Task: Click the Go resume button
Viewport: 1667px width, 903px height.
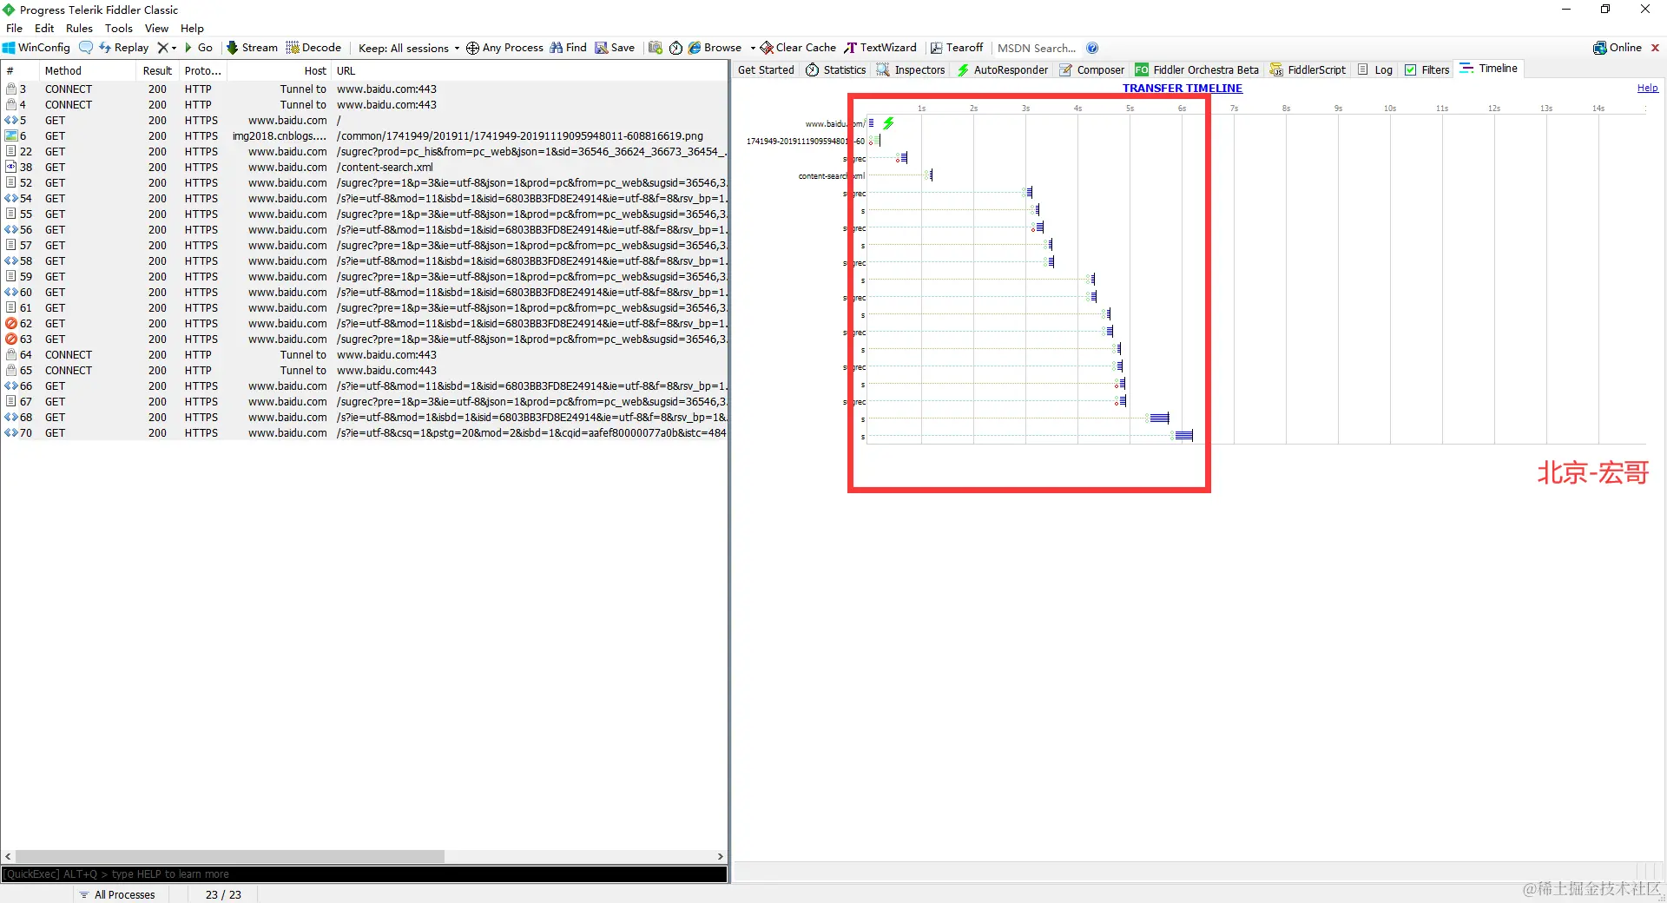Action: [199, 48]
